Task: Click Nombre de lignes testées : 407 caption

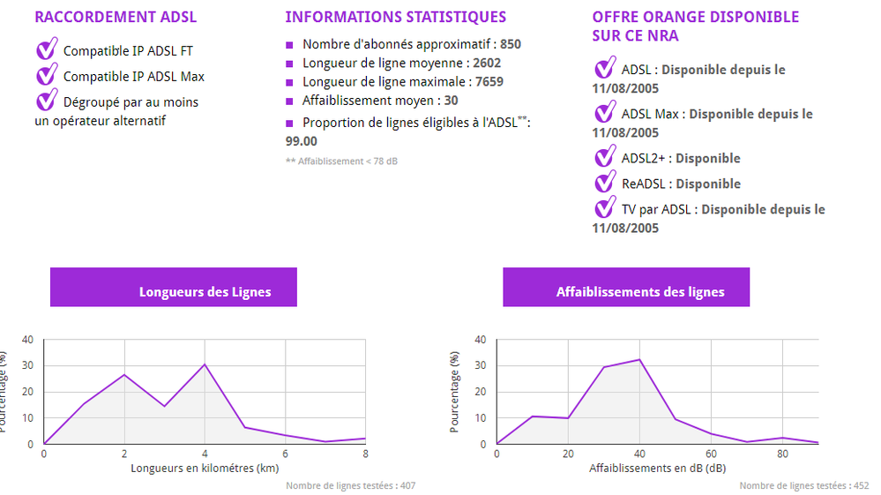Action: 351,485
